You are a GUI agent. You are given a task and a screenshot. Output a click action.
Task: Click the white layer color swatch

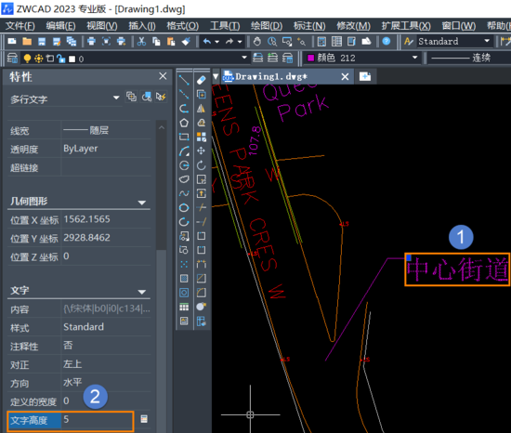click(x=72, y=59)
